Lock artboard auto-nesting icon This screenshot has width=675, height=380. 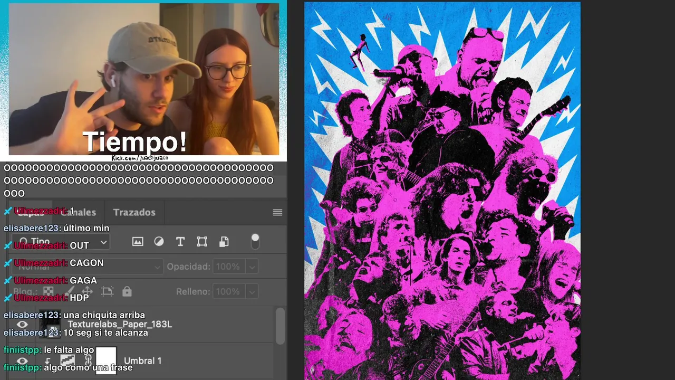coord(107,291)
